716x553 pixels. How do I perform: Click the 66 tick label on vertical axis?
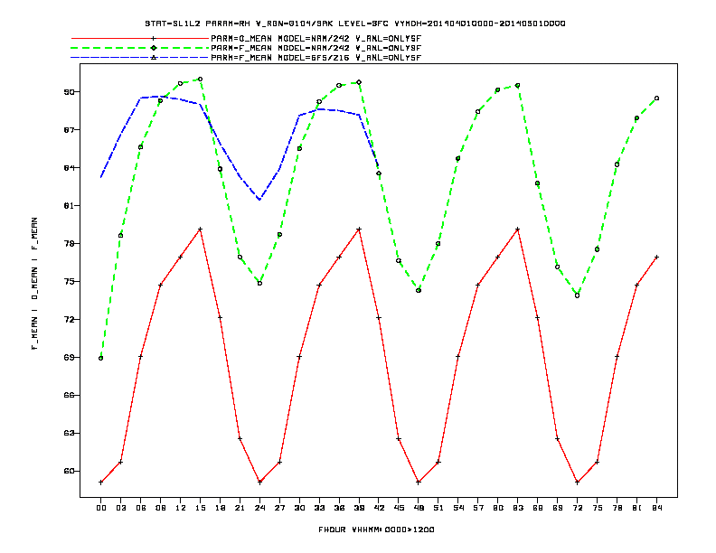click(69, 395)
